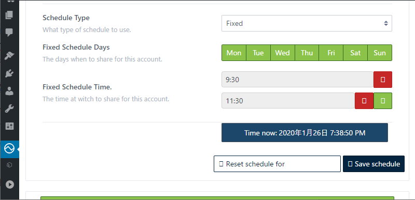415x200 pixels.
Task: Toggle Wed in fixed schedule days
Action: pos(282,53)
